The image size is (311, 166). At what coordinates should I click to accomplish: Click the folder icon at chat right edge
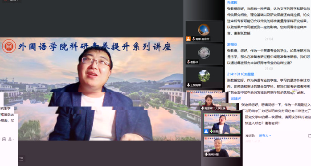309,135
